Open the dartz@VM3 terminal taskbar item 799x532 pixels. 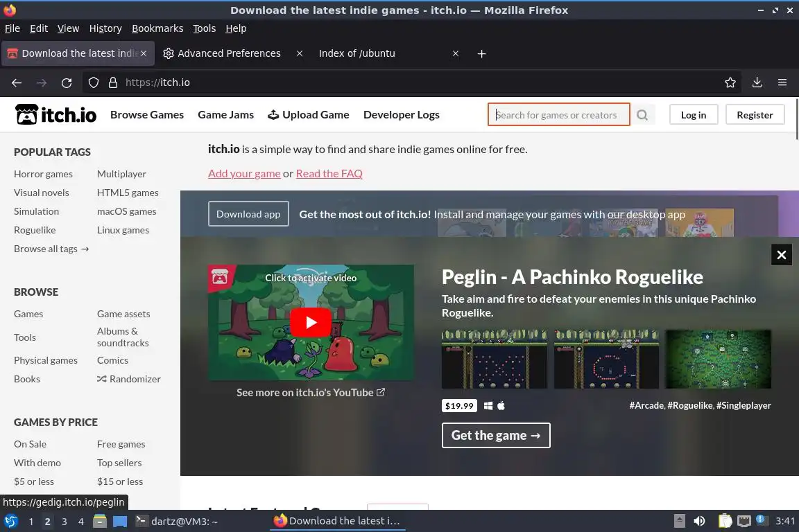coord(177,522)
